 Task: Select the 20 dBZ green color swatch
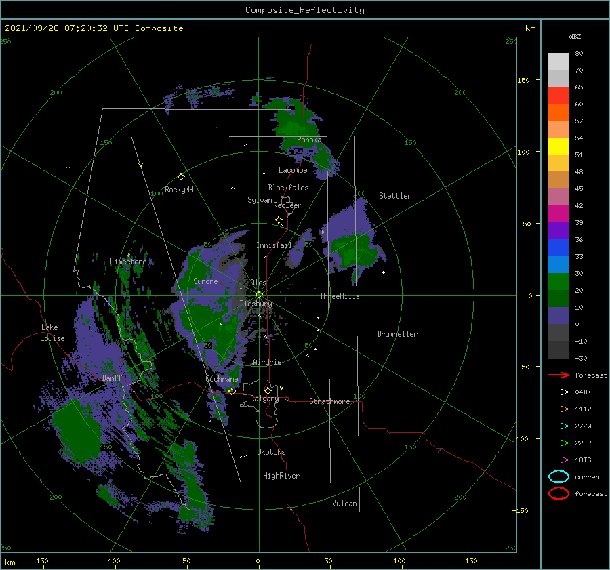(x=558, y=282)
